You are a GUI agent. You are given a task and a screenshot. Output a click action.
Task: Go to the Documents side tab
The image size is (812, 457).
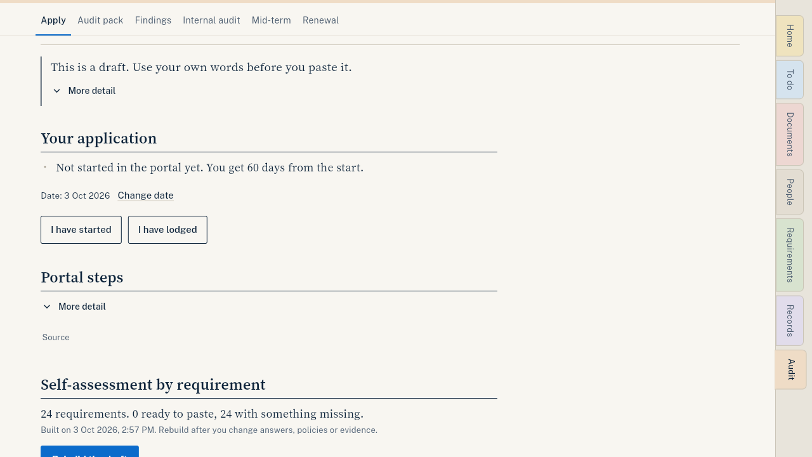click(x=790, y=135)
